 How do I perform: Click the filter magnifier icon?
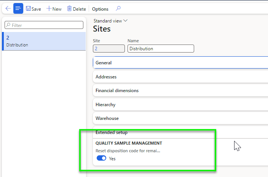(x=8, y=25)
